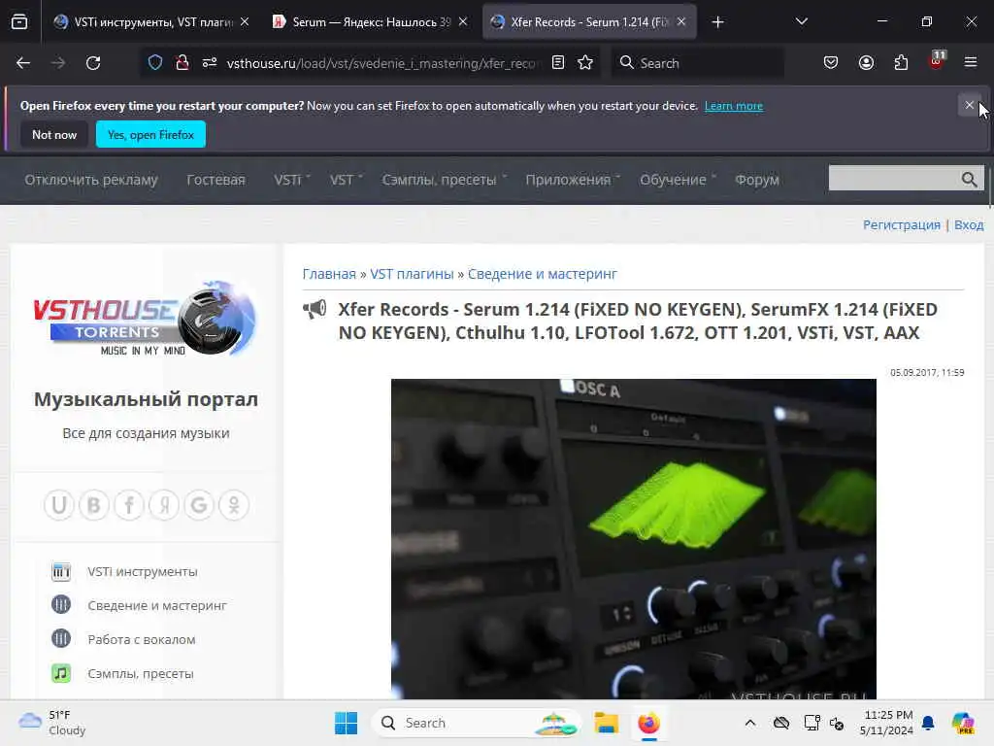Show hidden tray icons chevron
This screenshot has width=994, height=746.
[750, 723]
